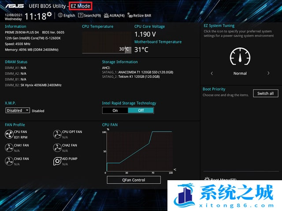Click the Boot Priority heading
This screenshot has height=211, width=282.
(x=214, y=89)
